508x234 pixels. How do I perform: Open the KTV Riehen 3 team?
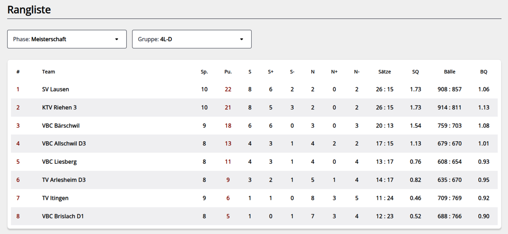(59, 107)
